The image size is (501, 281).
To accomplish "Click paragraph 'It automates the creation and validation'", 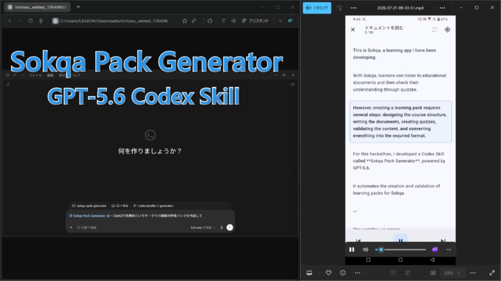I will tap(396, 189).
